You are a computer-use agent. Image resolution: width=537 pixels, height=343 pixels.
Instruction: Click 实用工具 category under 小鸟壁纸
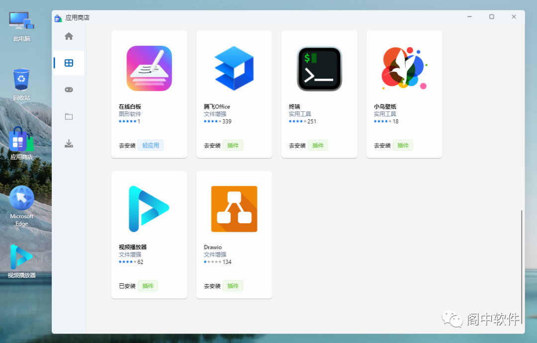point(385,114)
